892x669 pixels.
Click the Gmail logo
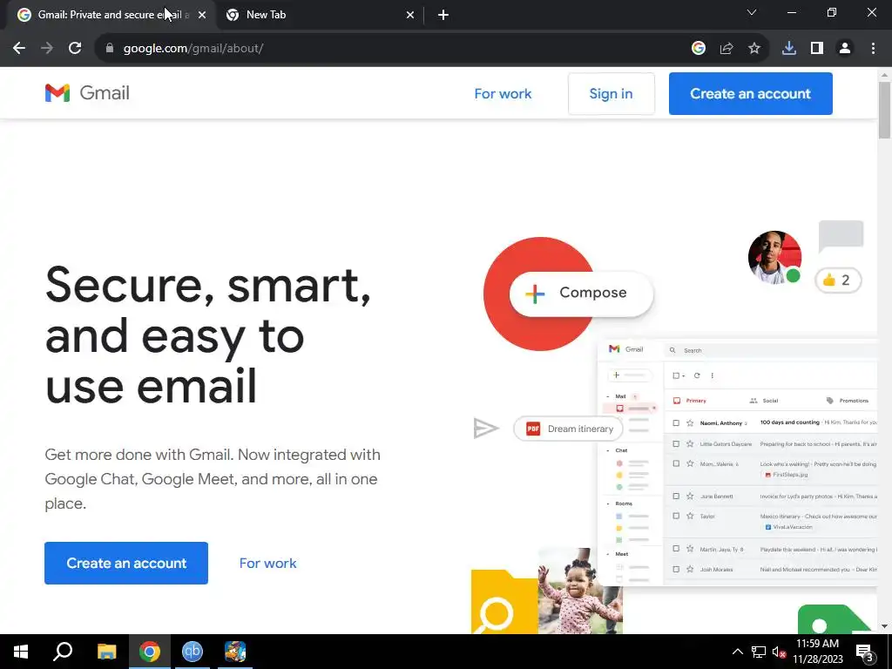pyautogui.click(x=87, y=92)
